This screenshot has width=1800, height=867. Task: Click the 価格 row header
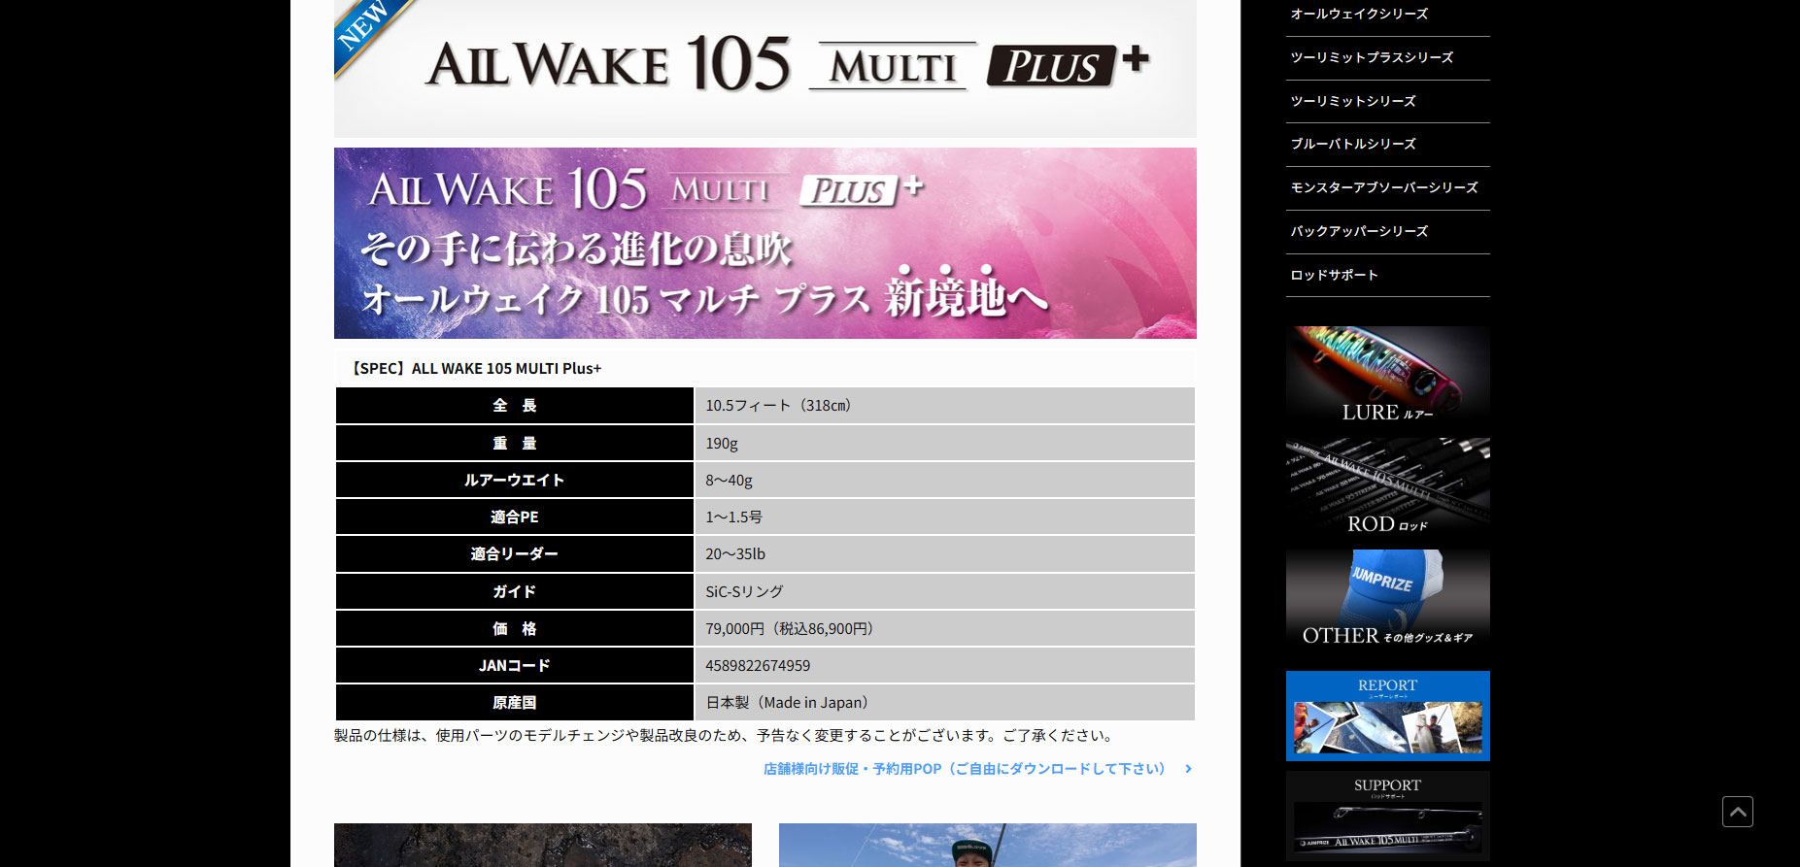point(515,628)
